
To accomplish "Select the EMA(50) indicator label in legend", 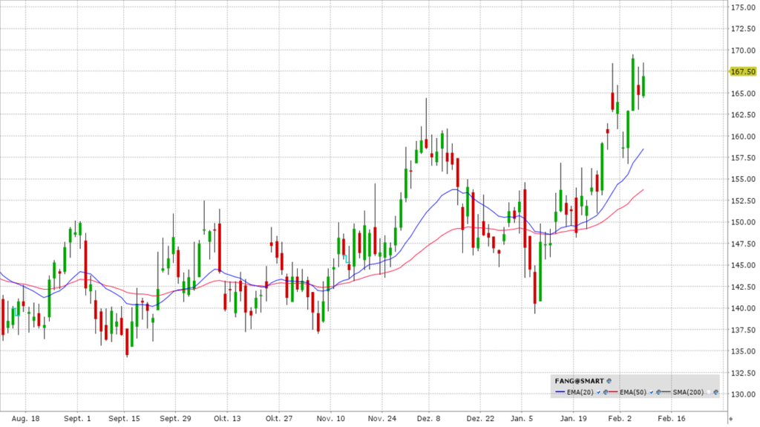I will click(x=633, y=392).
